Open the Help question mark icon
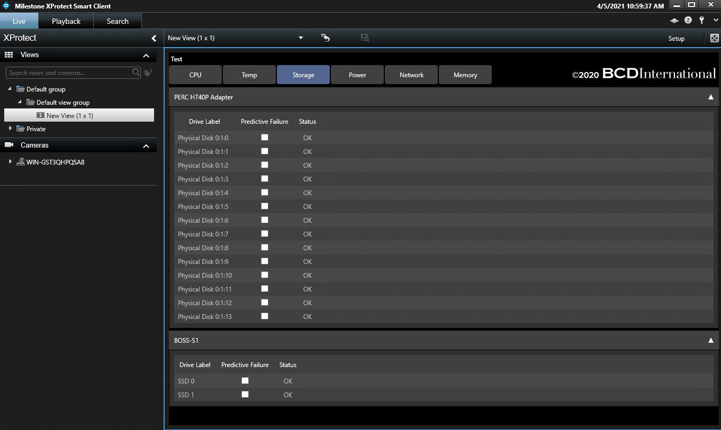The image size is (721, 430). click(x=688, y=21)
